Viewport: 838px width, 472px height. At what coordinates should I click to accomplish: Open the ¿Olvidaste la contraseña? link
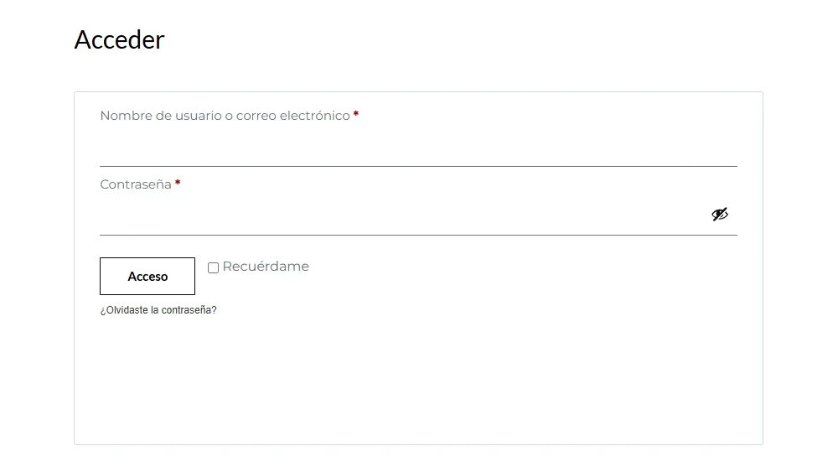(158, 310)
